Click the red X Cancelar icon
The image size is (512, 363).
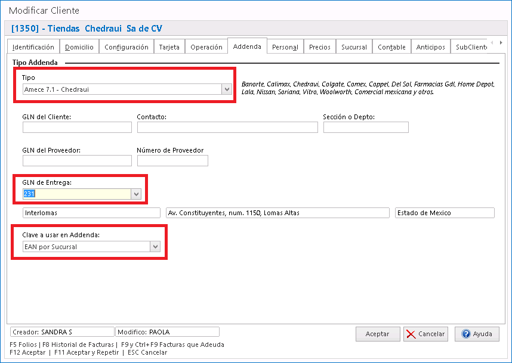point(411,334)
